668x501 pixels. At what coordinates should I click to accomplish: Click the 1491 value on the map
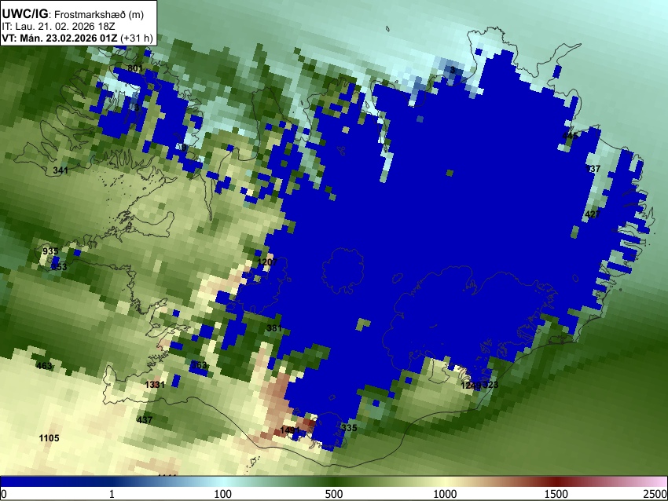[291, 430]
